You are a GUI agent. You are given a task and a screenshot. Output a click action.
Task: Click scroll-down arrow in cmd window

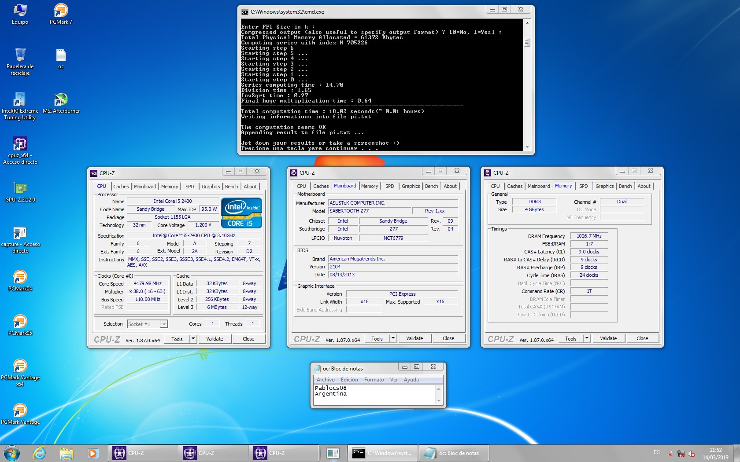click(527, 147)
